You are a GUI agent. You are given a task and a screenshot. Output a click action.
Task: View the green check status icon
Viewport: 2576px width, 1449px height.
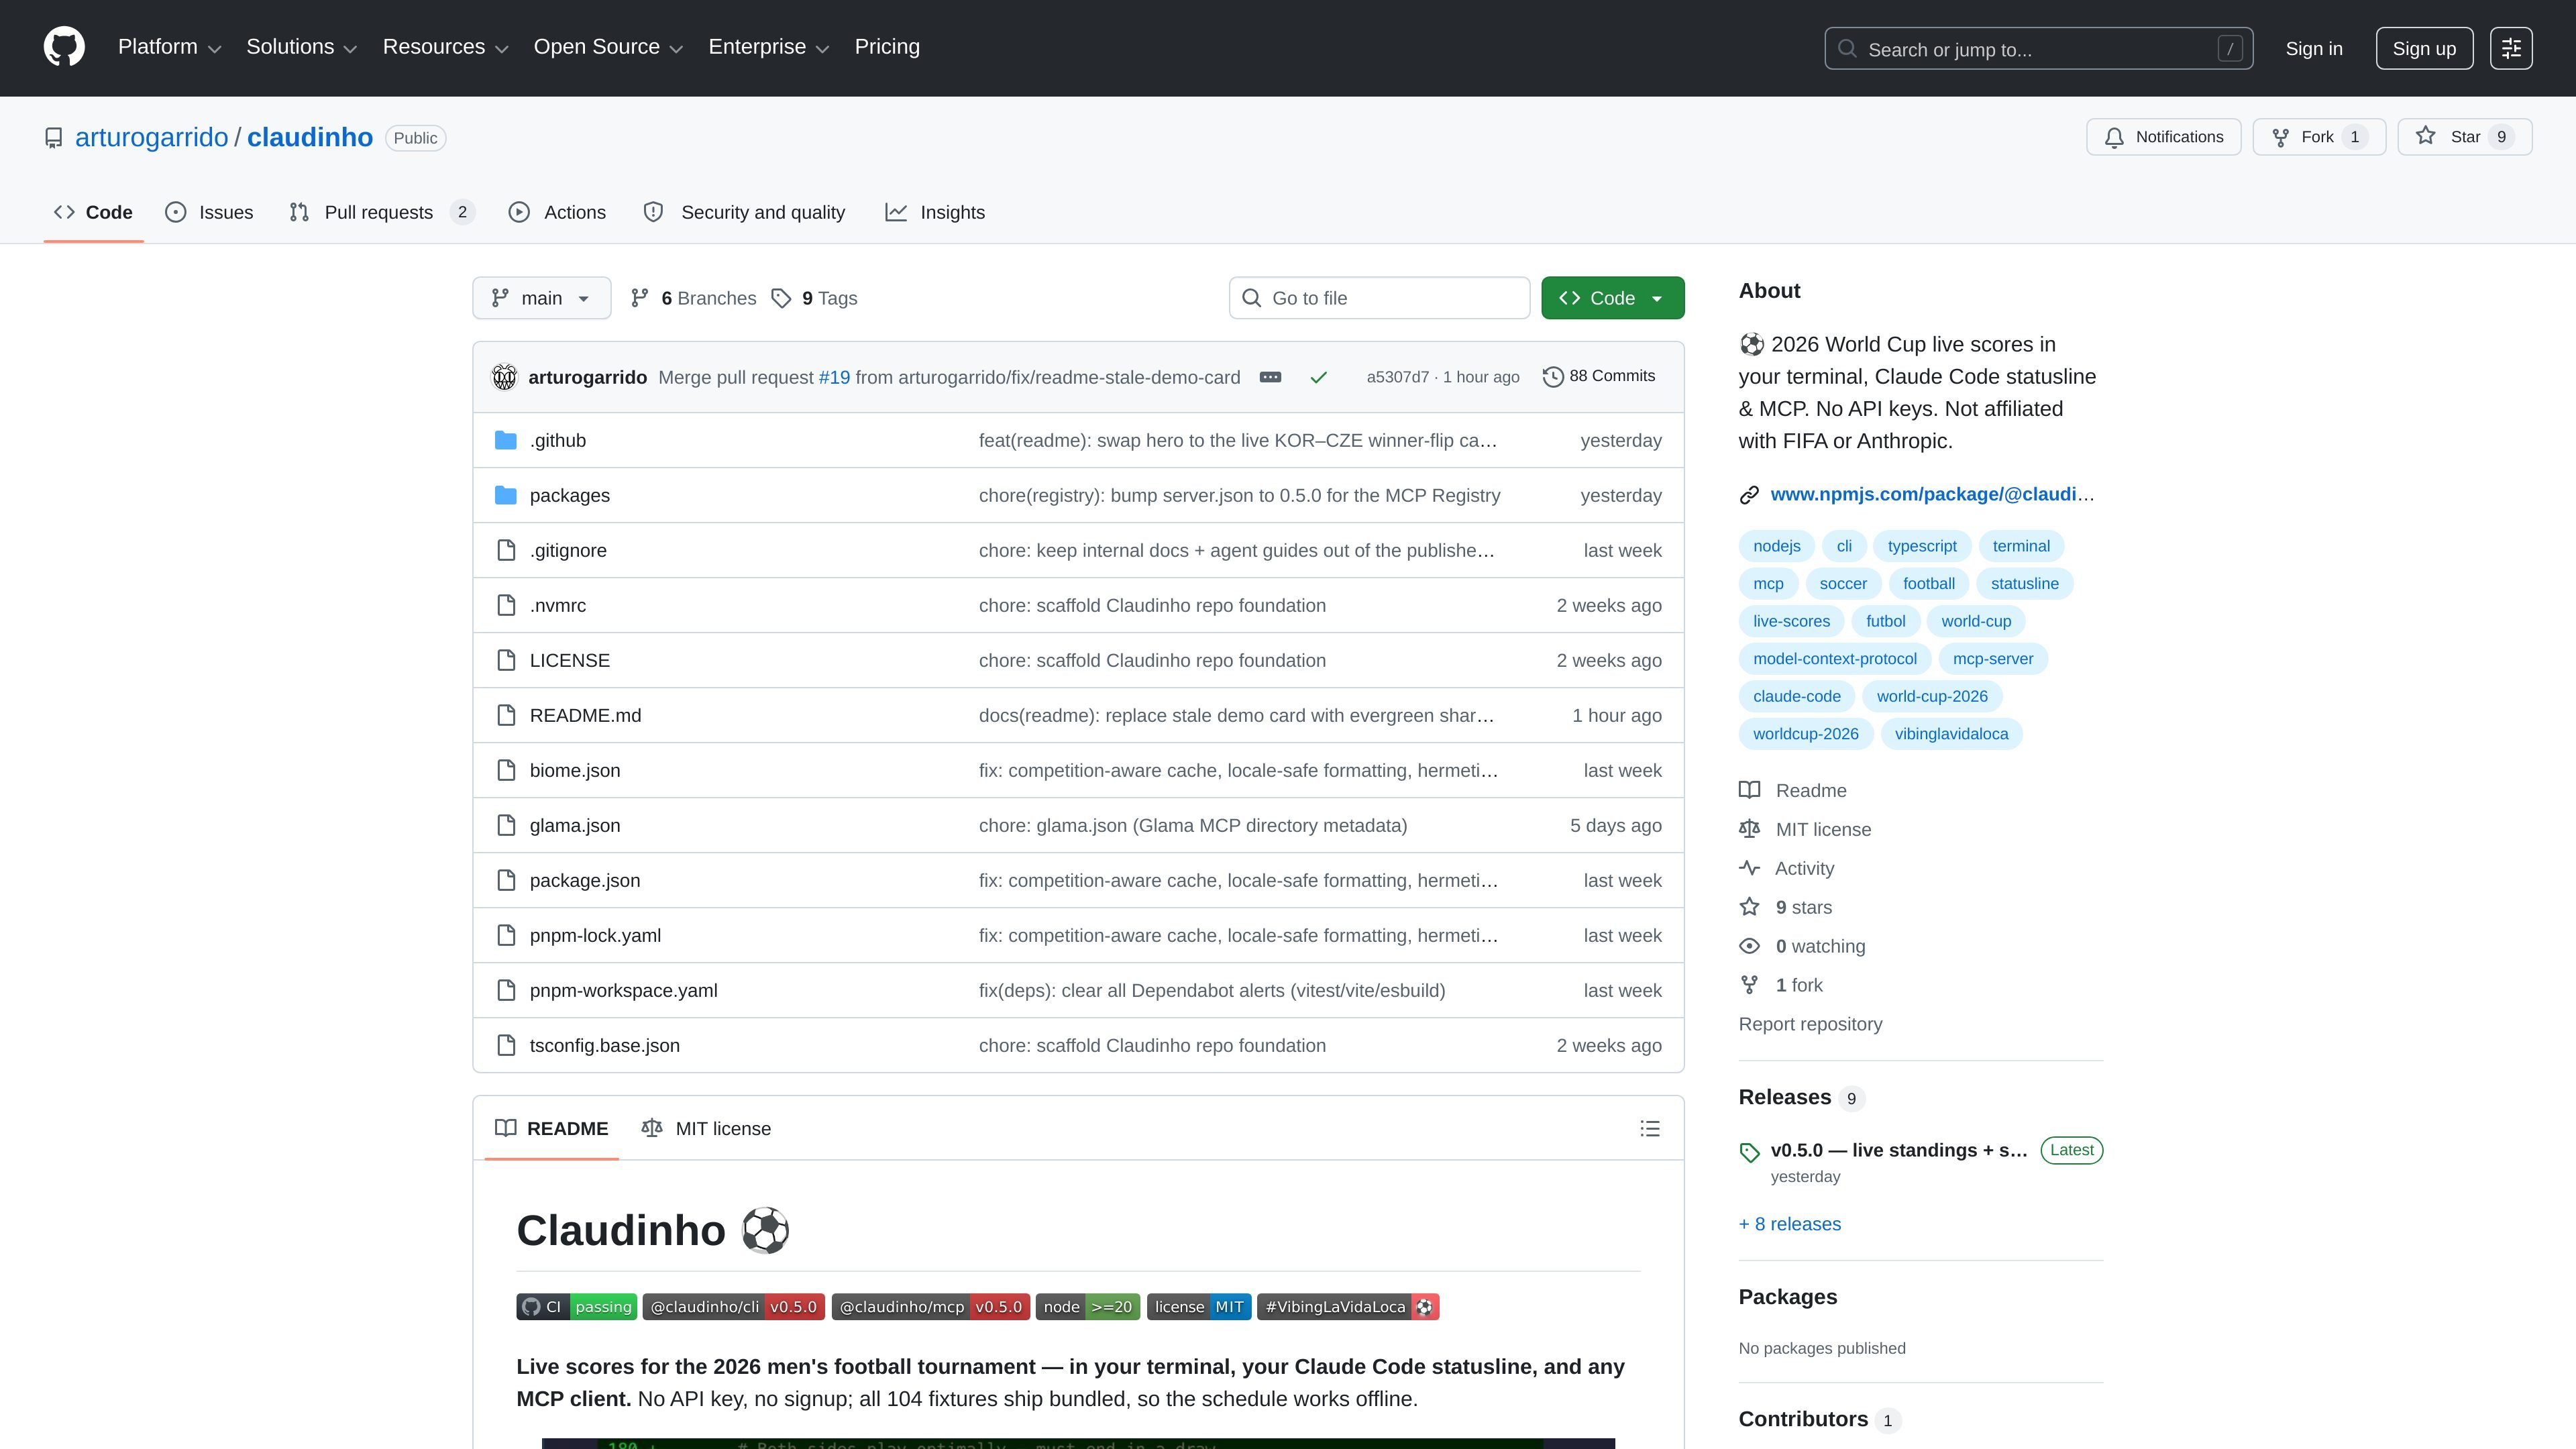[1318, 377]
